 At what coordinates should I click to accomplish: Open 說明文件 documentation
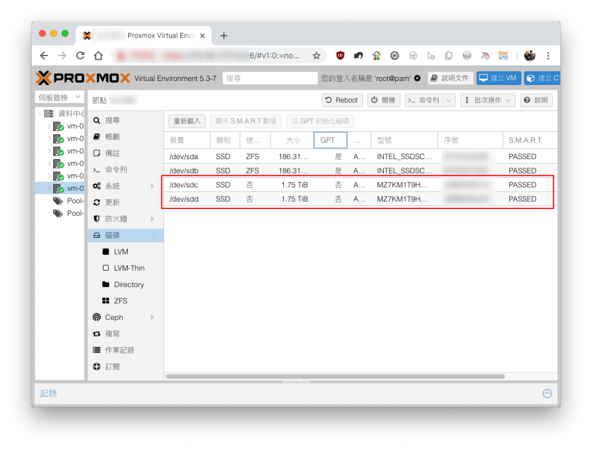pyautogui.click(x=451, y=78)
